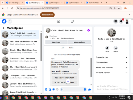This screenshot has height=100, width=133.
Task: Open Guerlanda conversation in list
Action: tap(20, 60)
